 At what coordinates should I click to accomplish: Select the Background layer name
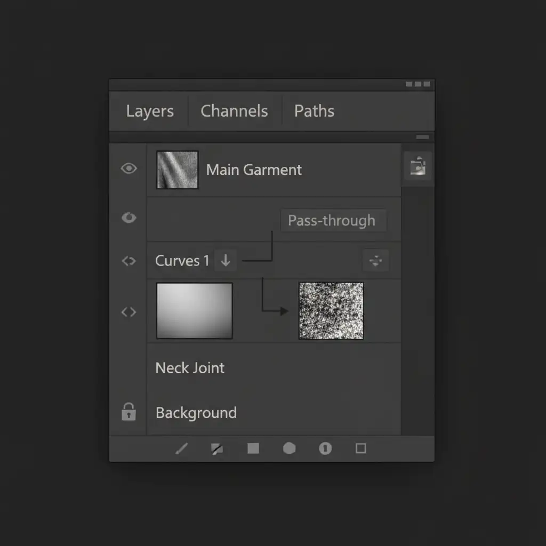pos(196,413)
